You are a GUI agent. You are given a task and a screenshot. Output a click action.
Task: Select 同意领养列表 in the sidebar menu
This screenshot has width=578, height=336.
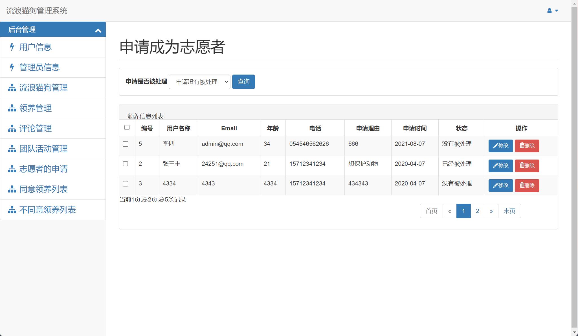tap(43, 189)
